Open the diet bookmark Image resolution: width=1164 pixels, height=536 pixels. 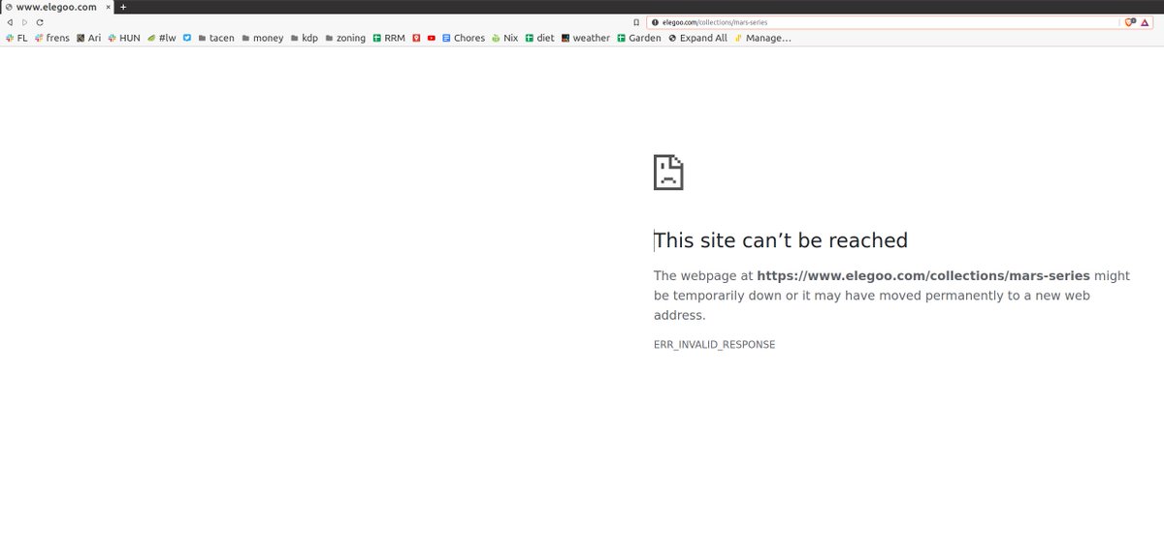(x=540, y=38)
